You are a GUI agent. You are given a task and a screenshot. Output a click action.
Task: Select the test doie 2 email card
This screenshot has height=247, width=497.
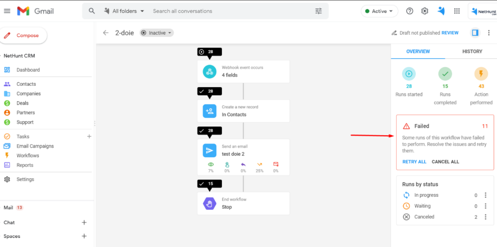coord(244,157)
